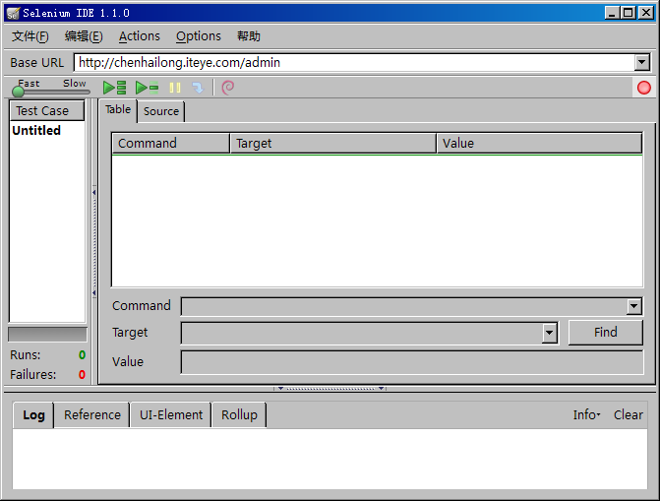Open the Info log level dropdown
This screenshot has height=501, width=660.
point(586,414)
